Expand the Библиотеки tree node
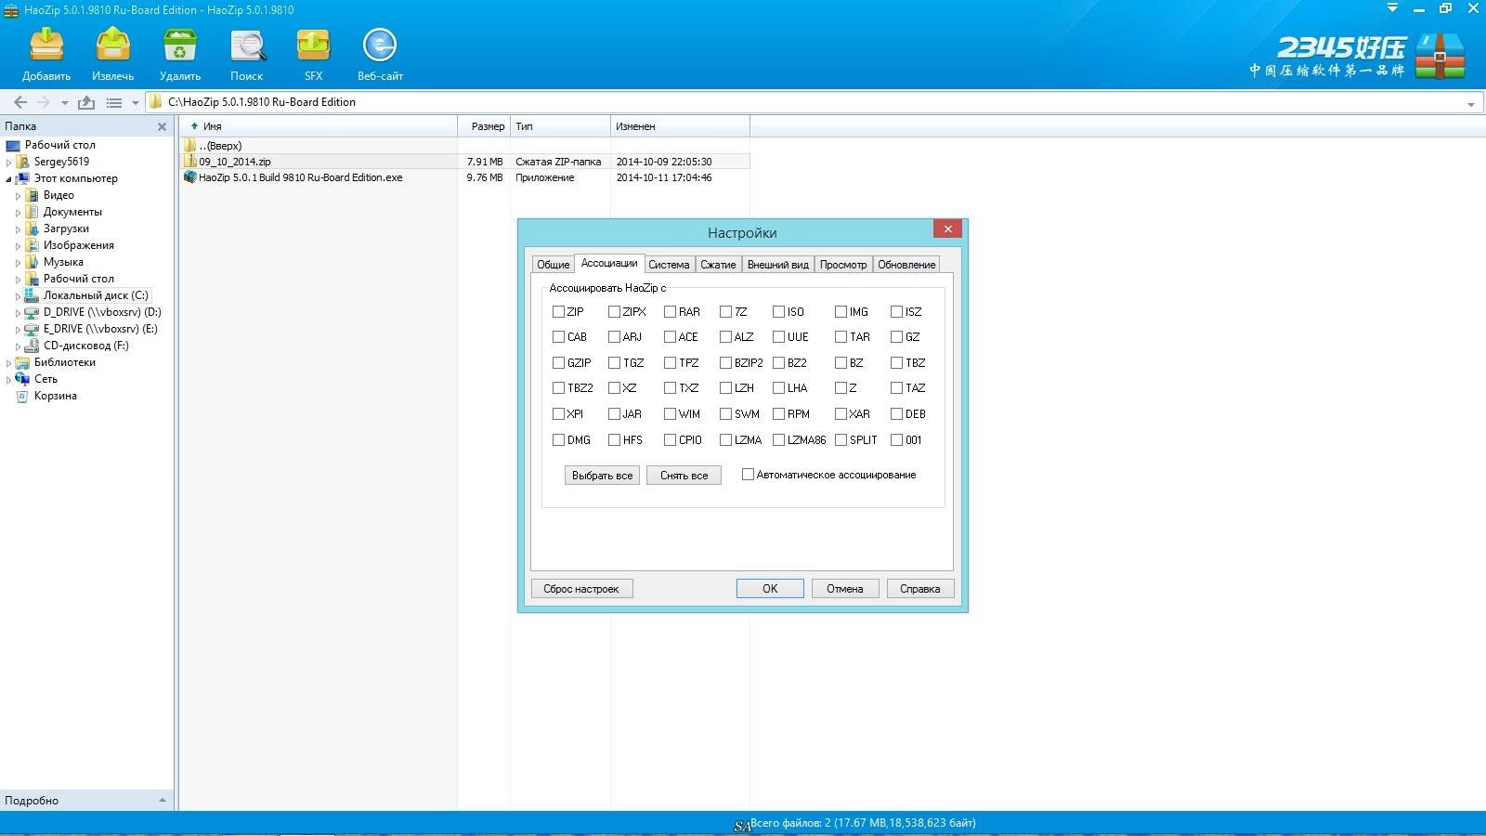The image size is (1486, 836). [x=9, y=363]
